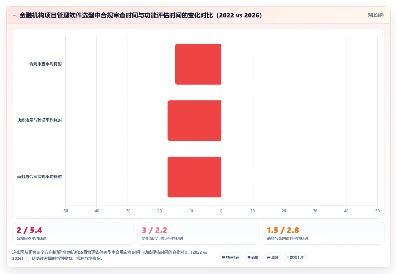Image resolution: width=397 pixels, height=274 pixels.
Task: Click the card caption 功能演示与验证平均耗时 under 3 / 2.2
Action: click(162, 239)
